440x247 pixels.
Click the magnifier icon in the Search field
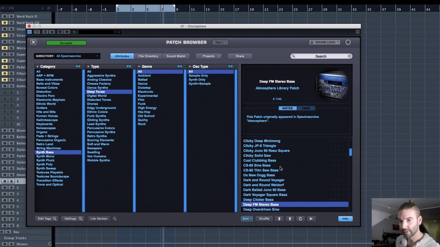[x=293, y=56]
